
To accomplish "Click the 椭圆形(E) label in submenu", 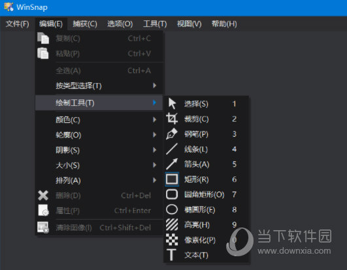I will [200, 210].
